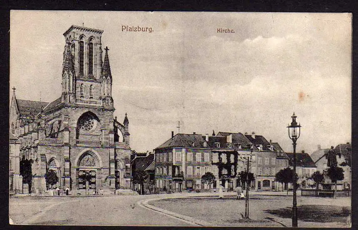The image size is (358, 230).
Task: Click the "Pfalzburg." caption text
Action: click(x=137, y=29)
